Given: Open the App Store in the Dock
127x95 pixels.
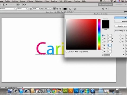Looking at the screenshot, I should (x=21, y=91).
